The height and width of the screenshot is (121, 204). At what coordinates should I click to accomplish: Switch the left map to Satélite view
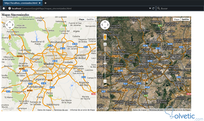point(90,19)
